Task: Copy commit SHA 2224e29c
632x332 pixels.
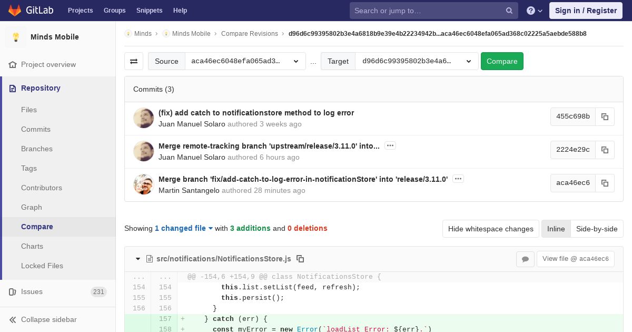Action: (x=605, y=150)
